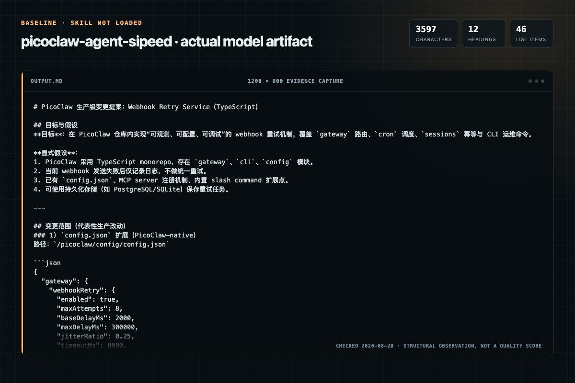The image size is (575, 383).
Task: Click the "jitterRatio": 0.25 line
Action: pyautogui.click(x=95, y=336)
